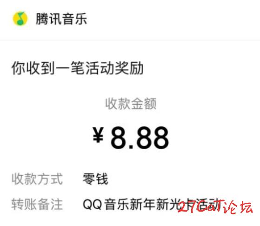Click the 你收到一笔活动奖励 heading

coord(77,68)
